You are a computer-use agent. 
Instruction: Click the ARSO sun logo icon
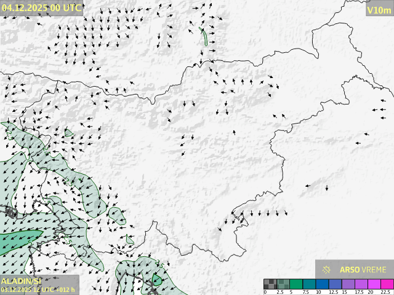326,269
